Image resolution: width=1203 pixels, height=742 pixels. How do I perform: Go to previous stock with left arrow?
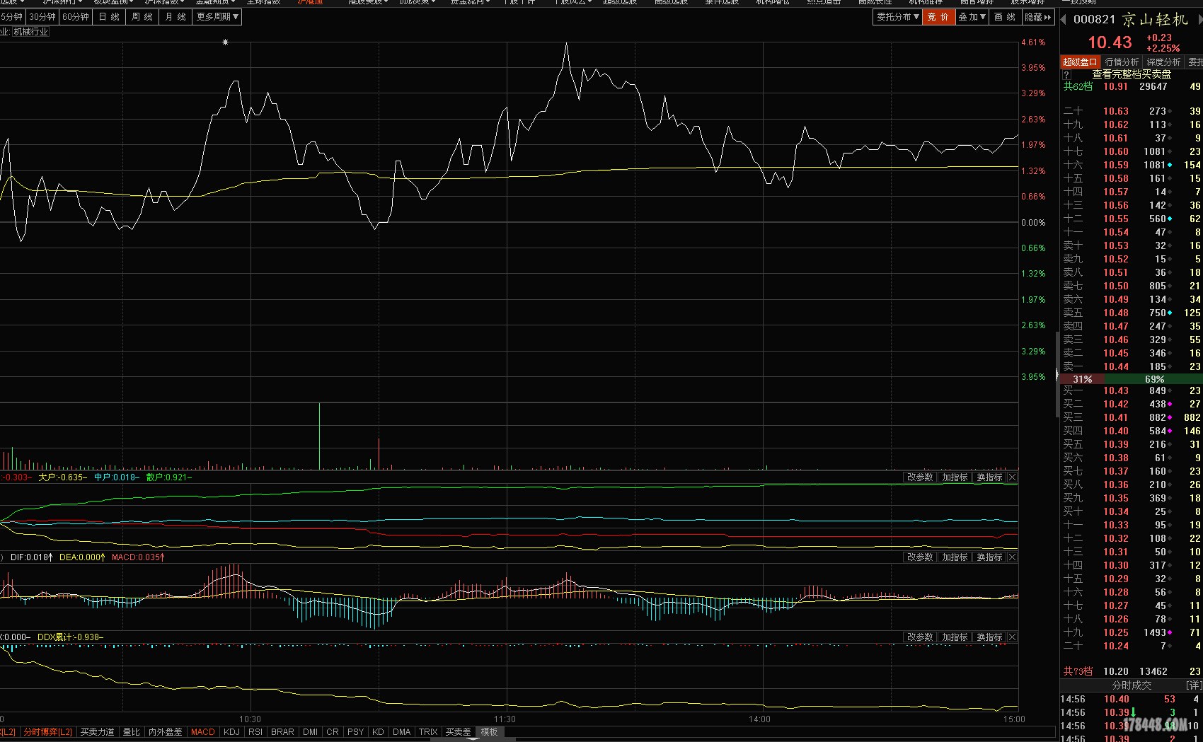(x=1063, y=19)
